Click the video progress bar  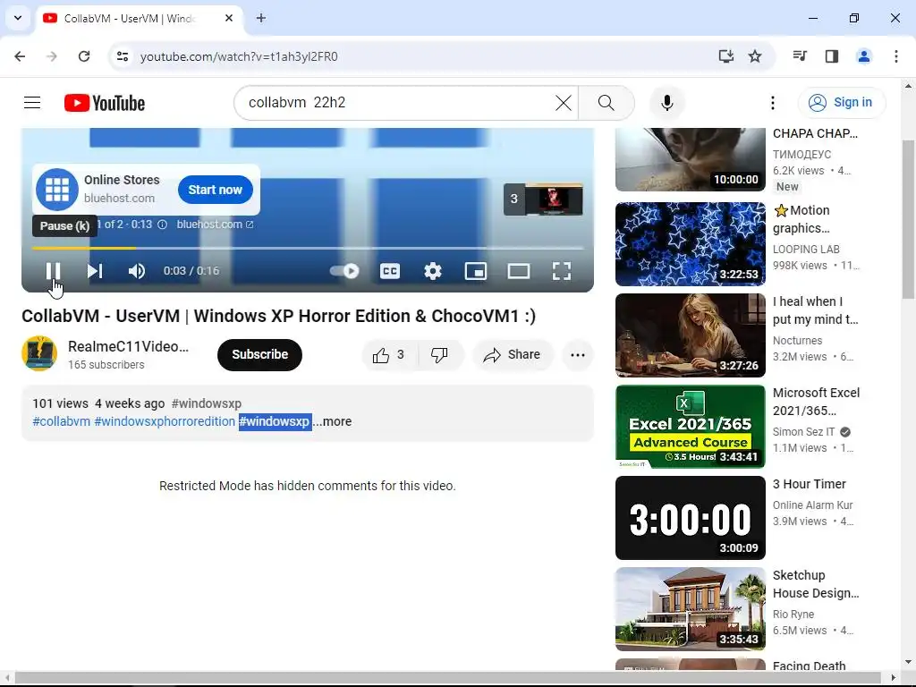click(x=308, y=249)
